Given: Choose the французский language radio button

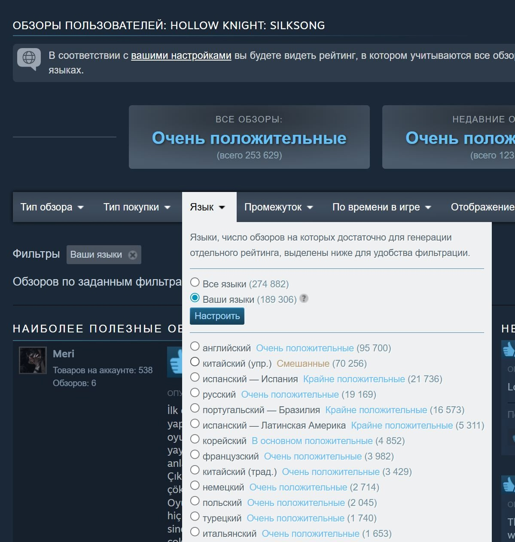Looking at the screenshot, I should coord(195,454).
